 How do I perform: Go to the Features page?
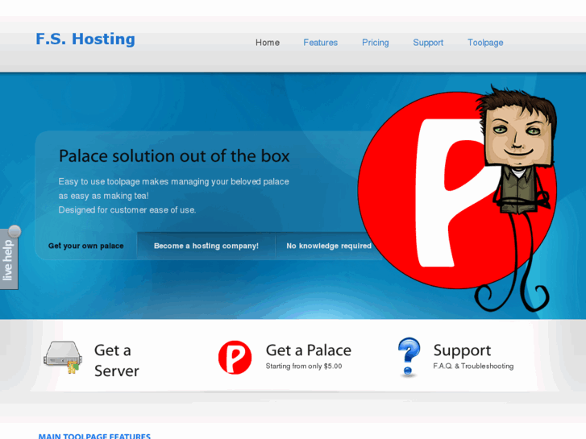pos(320,43)
